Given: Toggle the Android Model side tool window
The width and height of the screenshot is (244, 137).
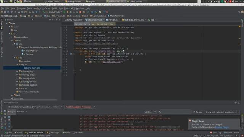Looking at the screenshot, I should point(242,122).
